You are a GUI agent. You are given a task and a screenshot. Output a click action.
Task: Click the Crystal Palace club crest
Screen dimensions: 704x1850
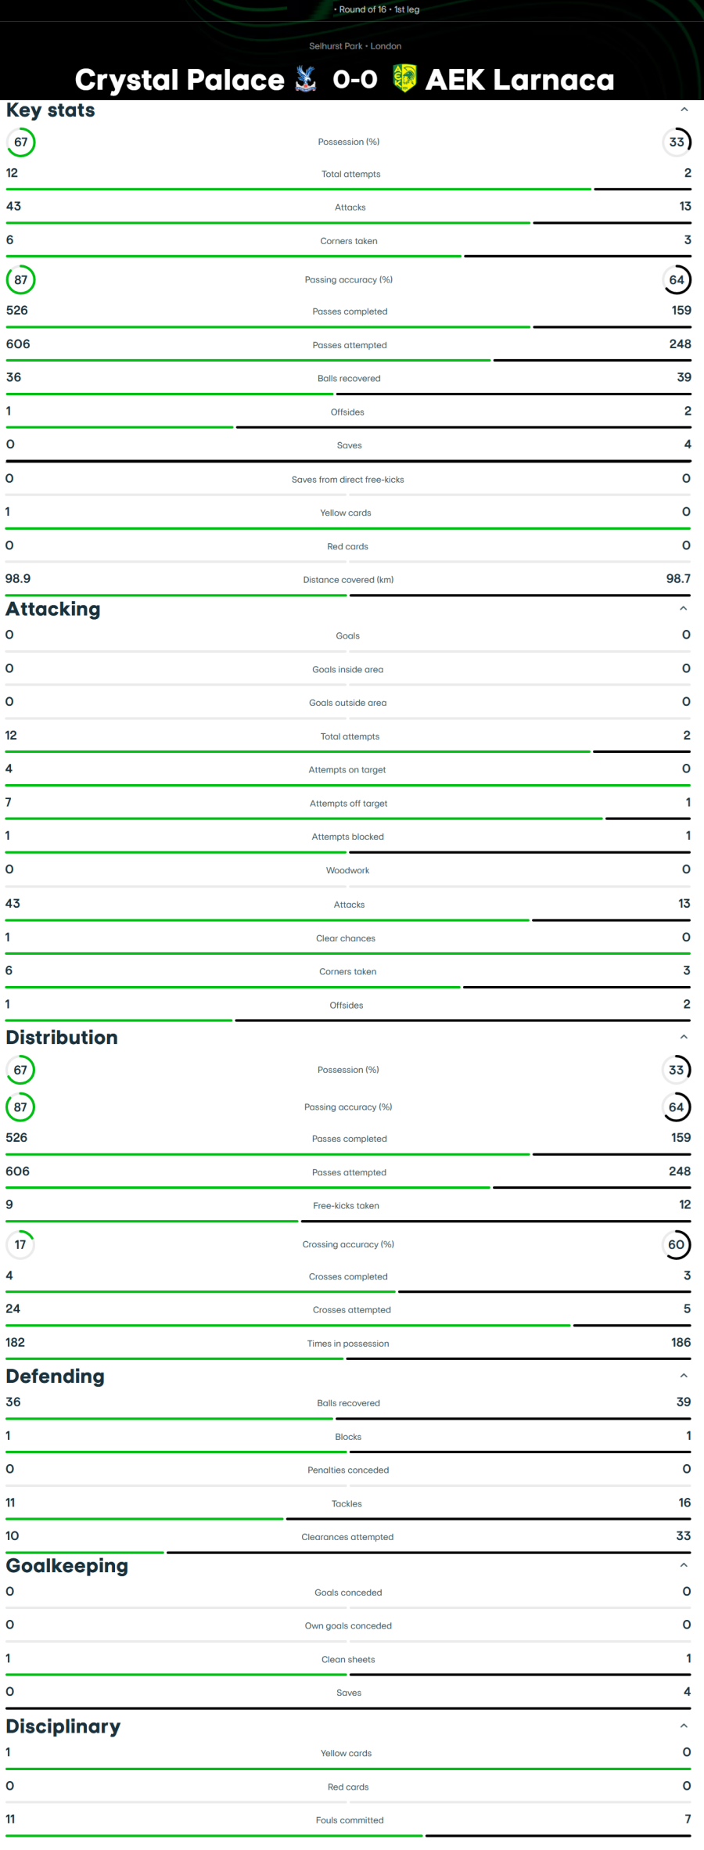pos(306,79)
